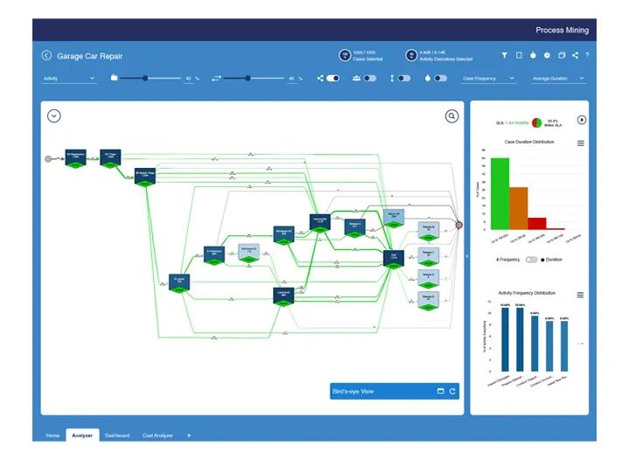Click the process end node circle
The image size is (629, 460).
click(459, 225)
